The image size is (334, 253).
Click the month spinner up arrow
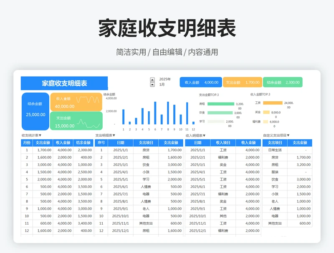(x=152, y=80)
